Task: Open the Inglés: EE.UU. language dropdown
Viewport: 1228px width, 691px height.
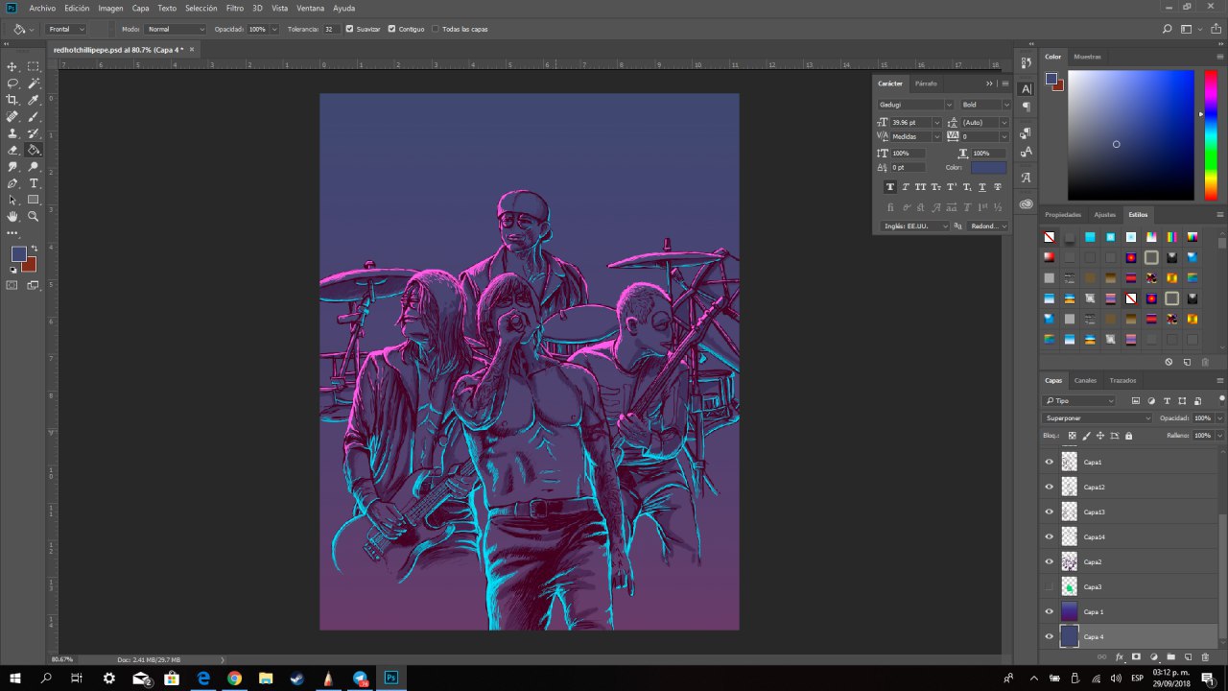Action: 915,226
